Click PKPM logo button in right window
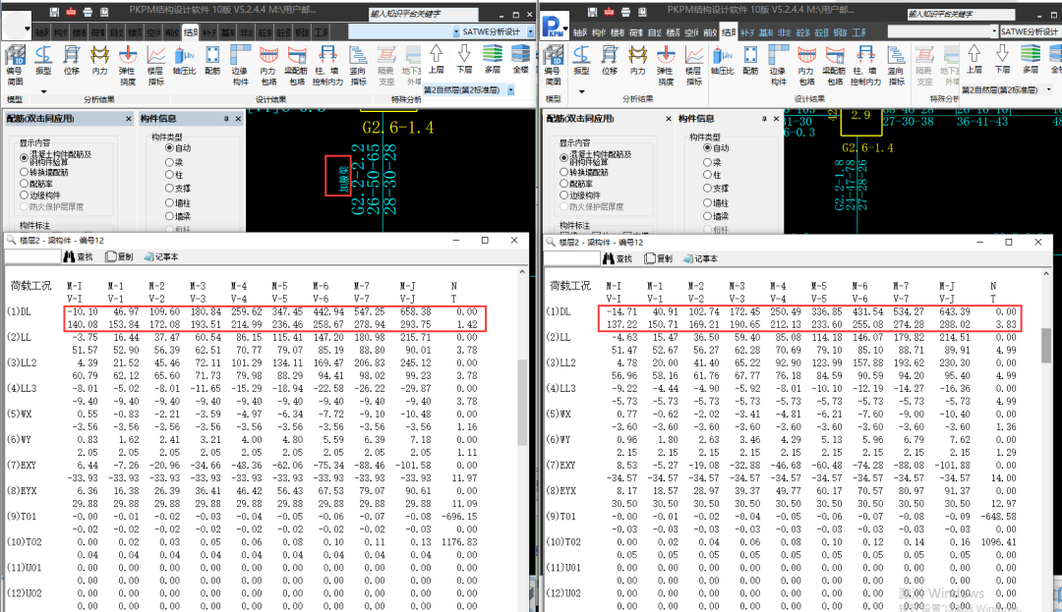The height and width of the screenshot is (612, 1062). 554,28
